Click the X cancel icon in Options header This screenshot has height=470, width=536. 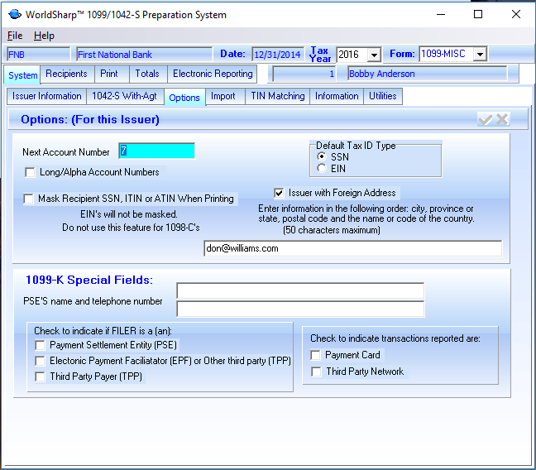pos(502,120)
